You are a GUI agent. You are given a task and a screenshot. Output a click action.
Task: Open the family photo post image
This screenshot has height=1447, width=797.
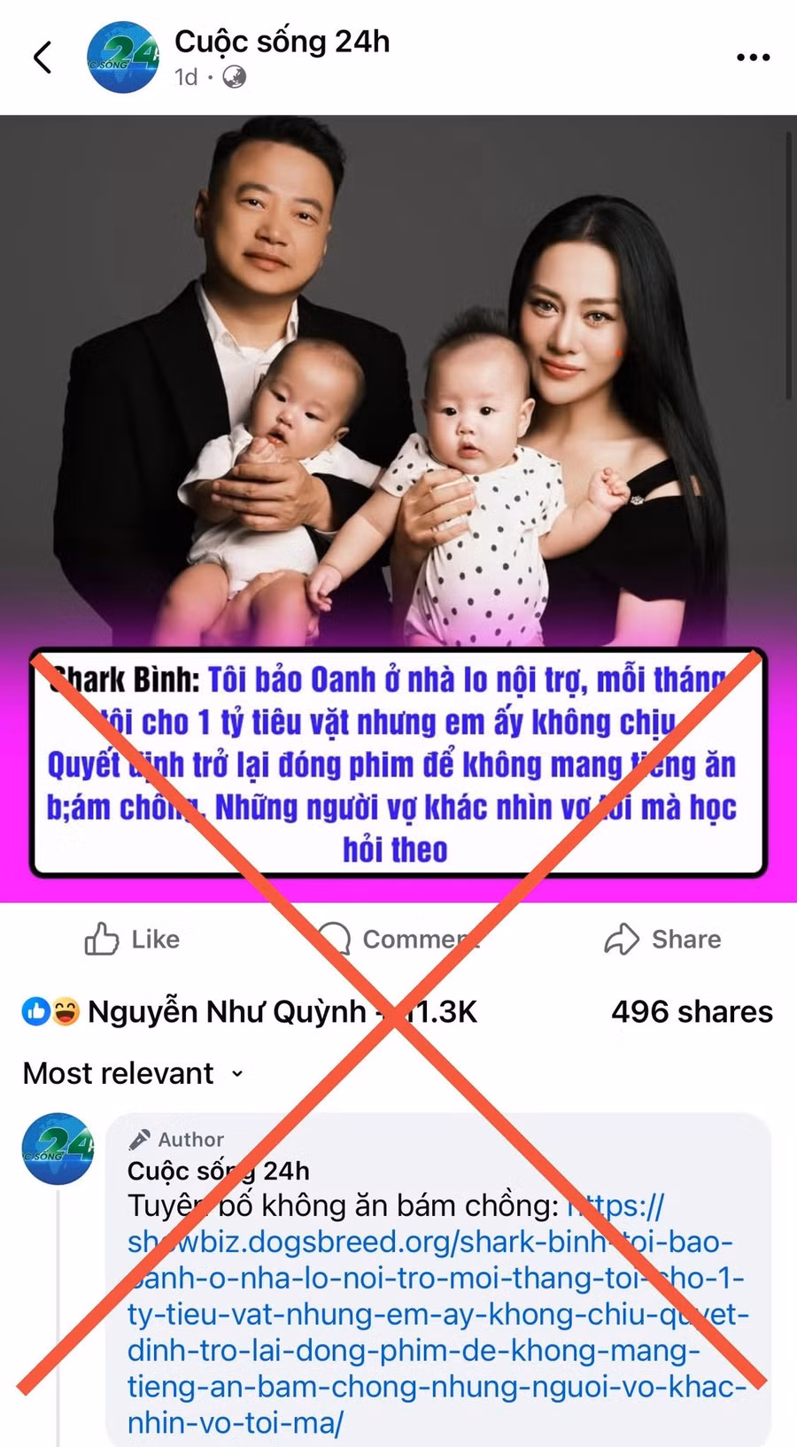click(394, 381)
